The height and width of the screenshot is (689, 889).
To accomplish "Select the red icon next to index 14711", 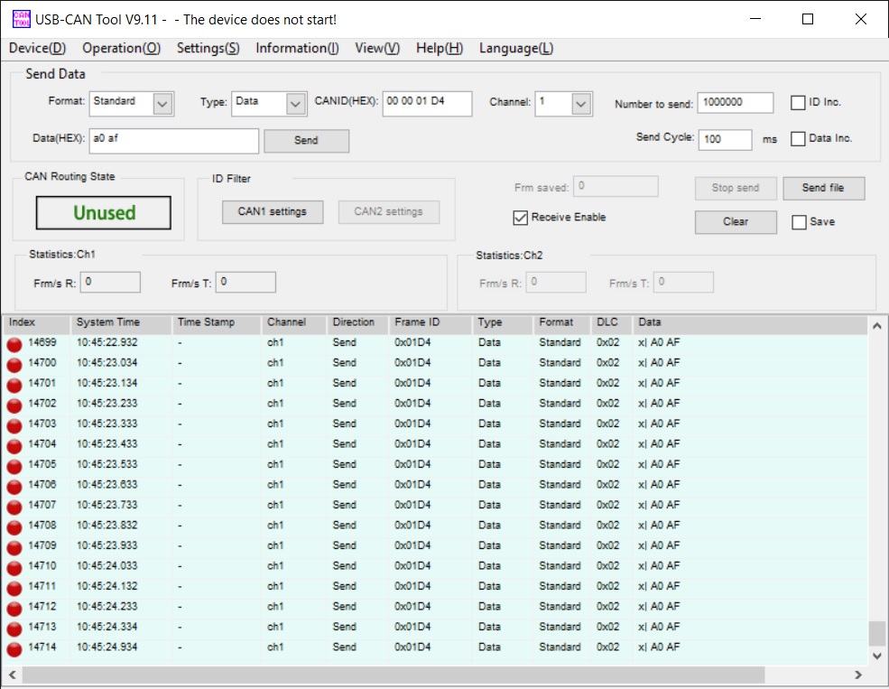I will [x=14, y=588].
